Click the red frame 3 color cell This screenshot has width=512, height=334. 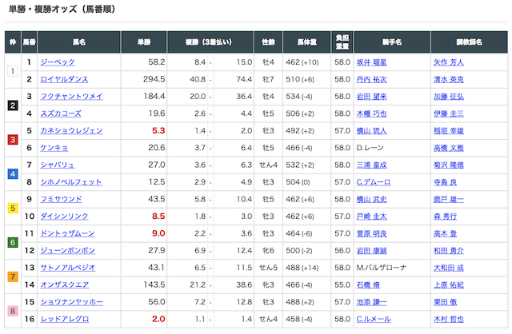click(x=13, y=139)
